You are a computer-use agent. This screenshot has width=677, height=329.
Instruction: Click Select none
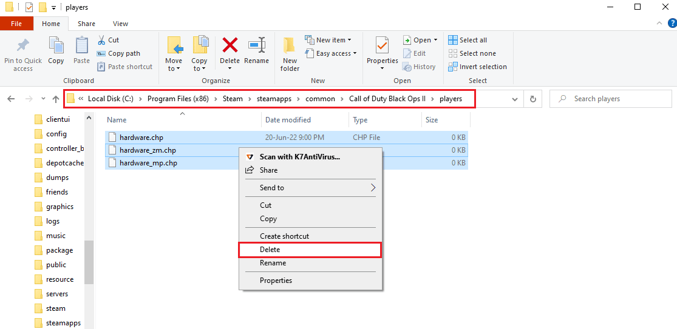(472, 53)
